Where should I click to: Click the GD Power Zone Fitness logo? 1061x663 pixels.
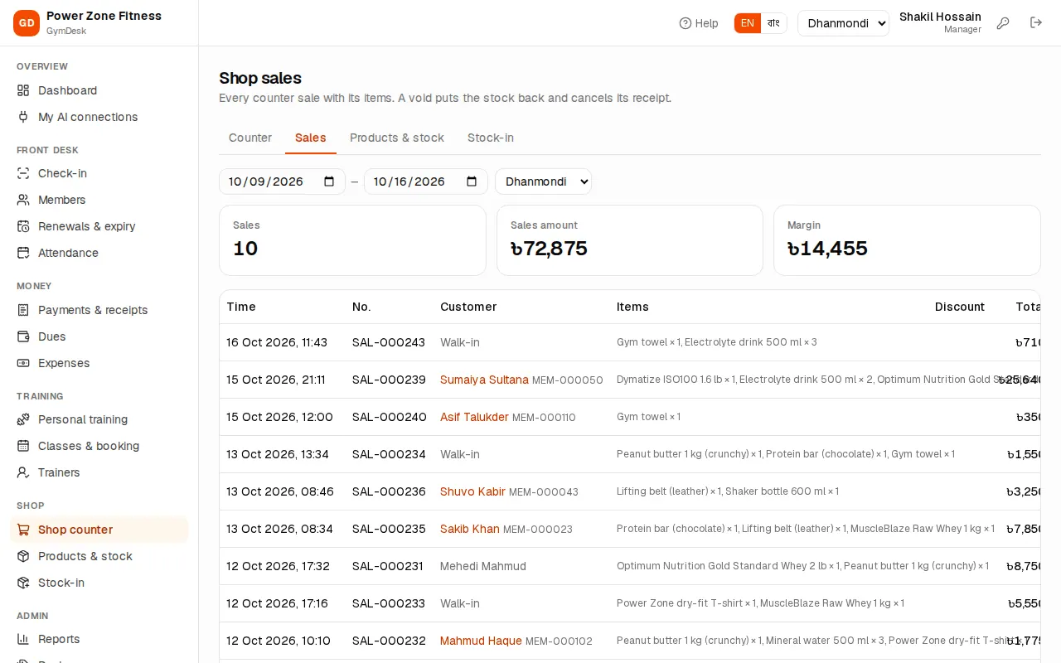tap(27, 23)
